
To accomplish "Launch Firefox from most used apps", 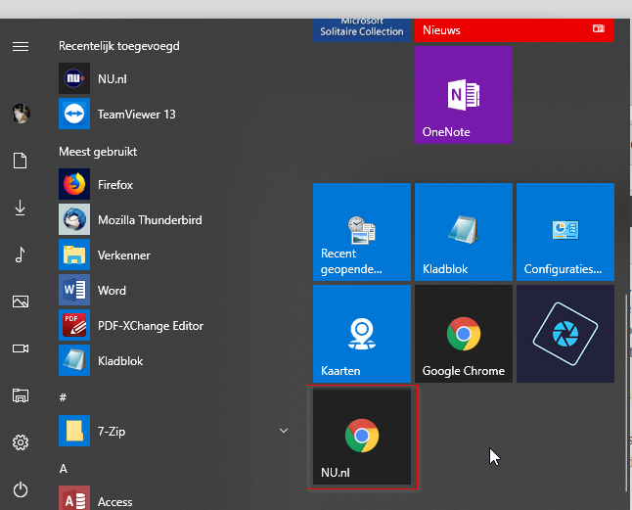I will [114, 185].
